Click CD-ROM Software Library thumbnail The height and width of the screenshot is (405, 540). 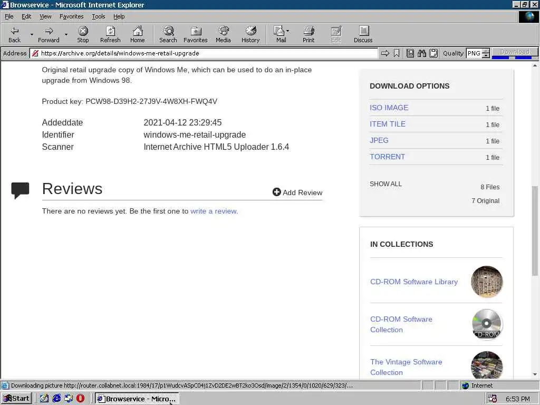point(487,282)
